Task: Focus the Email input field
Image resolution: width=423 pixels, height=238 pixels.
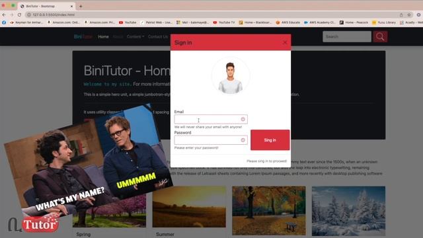Action: point(211,119)
